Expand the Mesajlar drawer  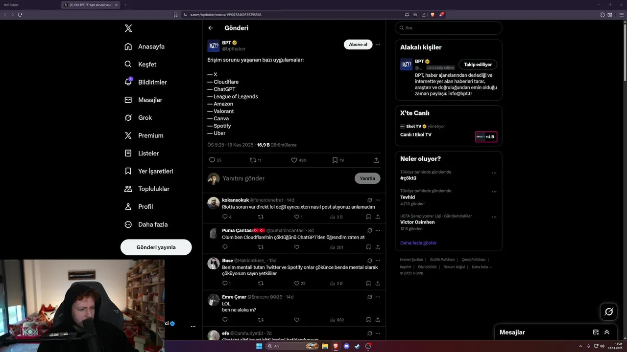(x=607, y=332)
